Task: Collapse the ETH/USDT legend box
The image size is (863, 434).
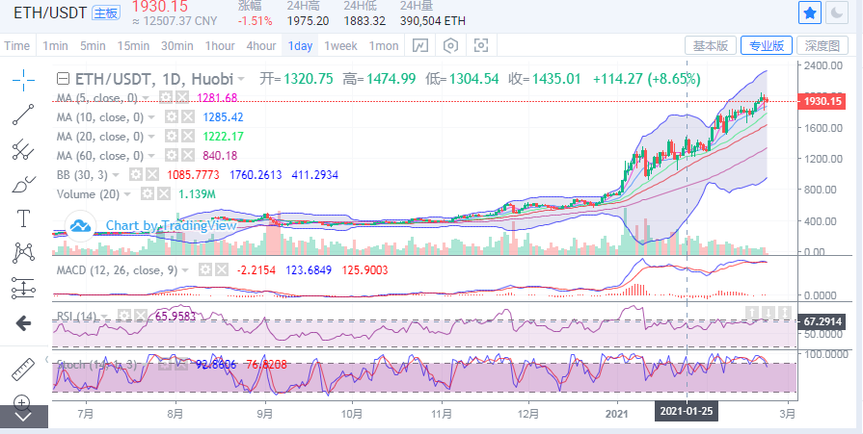Action: 64,79
